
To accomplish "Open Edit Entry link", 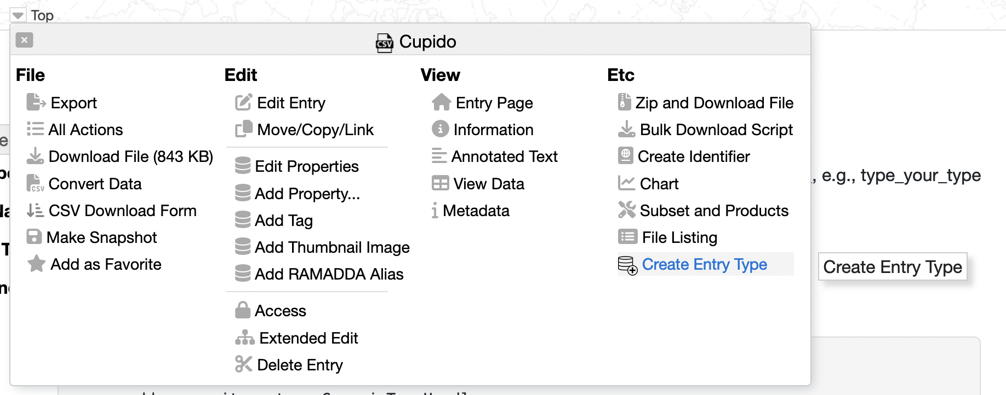I will pyautogui.click(x=291, y=103).
